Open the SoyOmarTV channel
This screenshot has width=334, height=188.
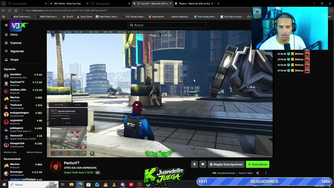[x=23, y=84]
